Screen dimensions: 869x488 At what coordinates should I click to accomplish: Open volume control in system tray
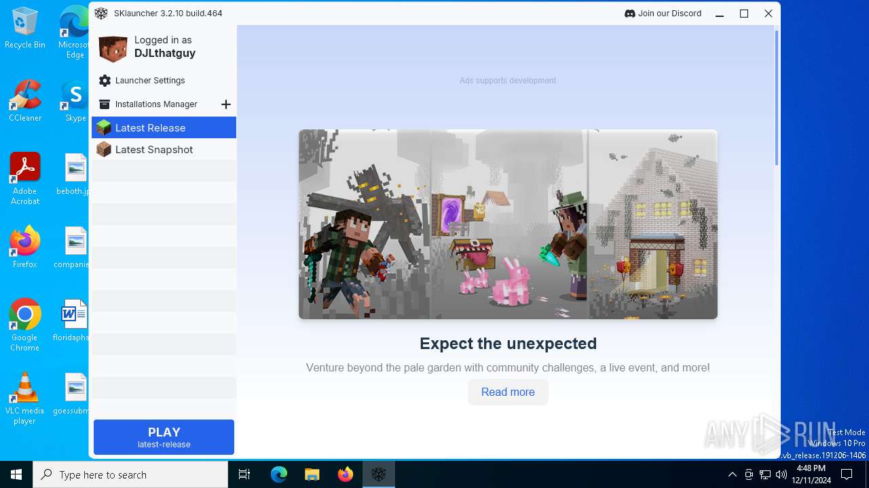(781, 474)
